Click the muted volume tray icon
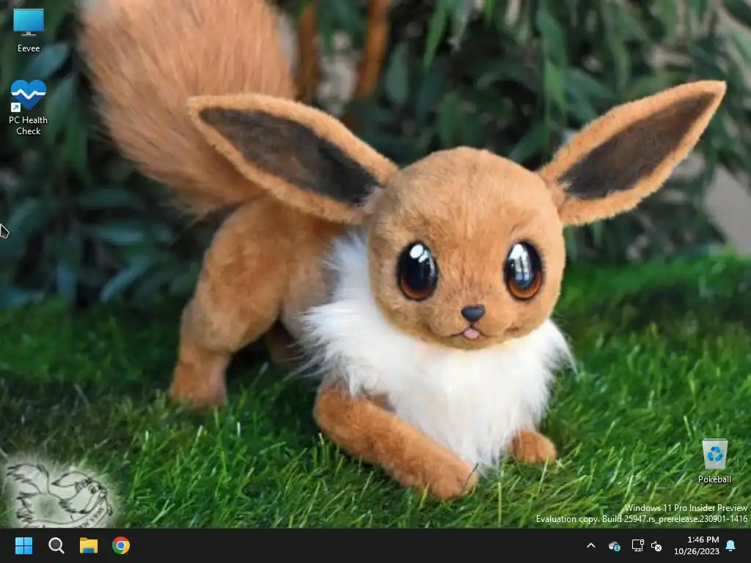 [x=656, y=545]
